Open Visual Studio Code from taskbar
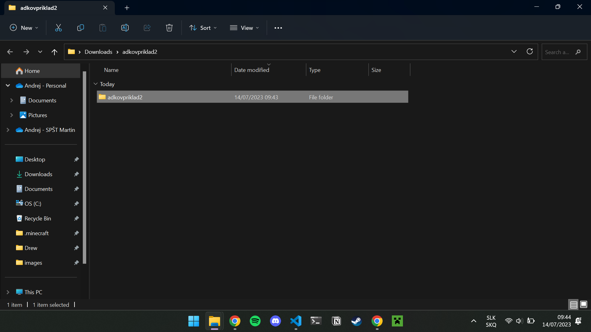 296,321
